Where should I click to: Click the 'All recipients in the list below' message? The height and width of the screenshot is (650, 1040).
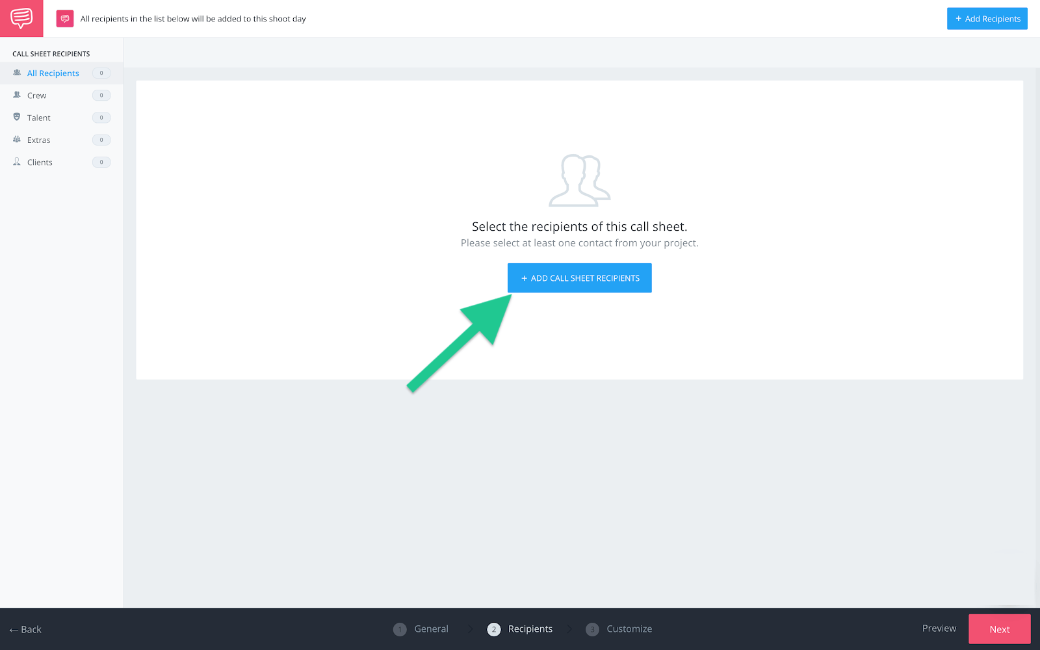pos(193,19)
